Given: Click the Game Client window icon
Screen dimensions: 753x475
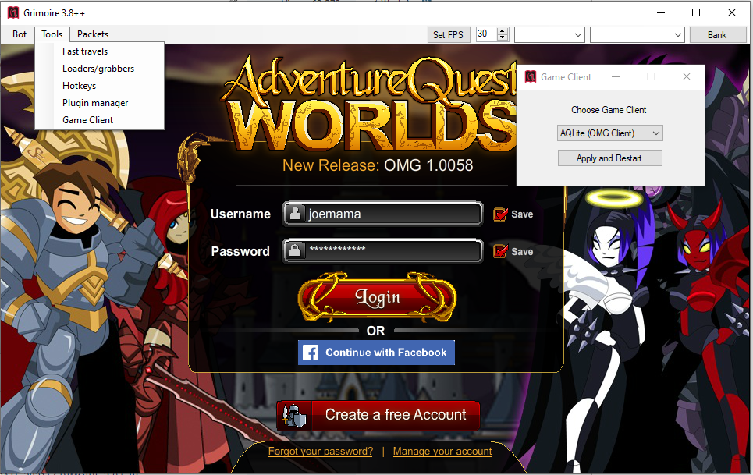Looking at the screenshot, I should pos(530,76).
